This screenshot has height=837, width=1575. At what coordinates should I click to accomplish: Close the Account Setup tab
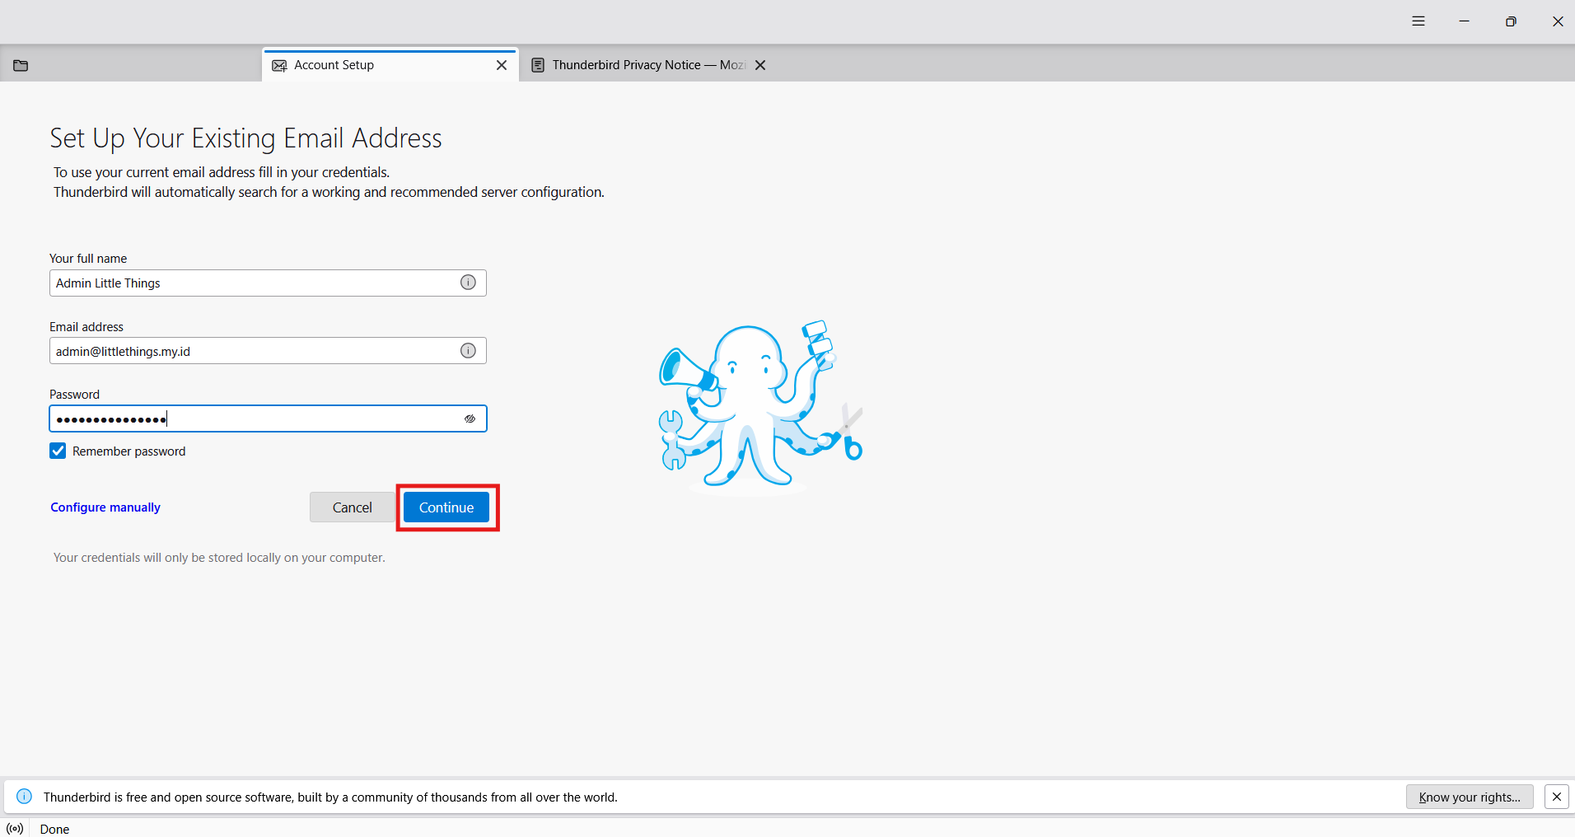click(x=502, y=65)
